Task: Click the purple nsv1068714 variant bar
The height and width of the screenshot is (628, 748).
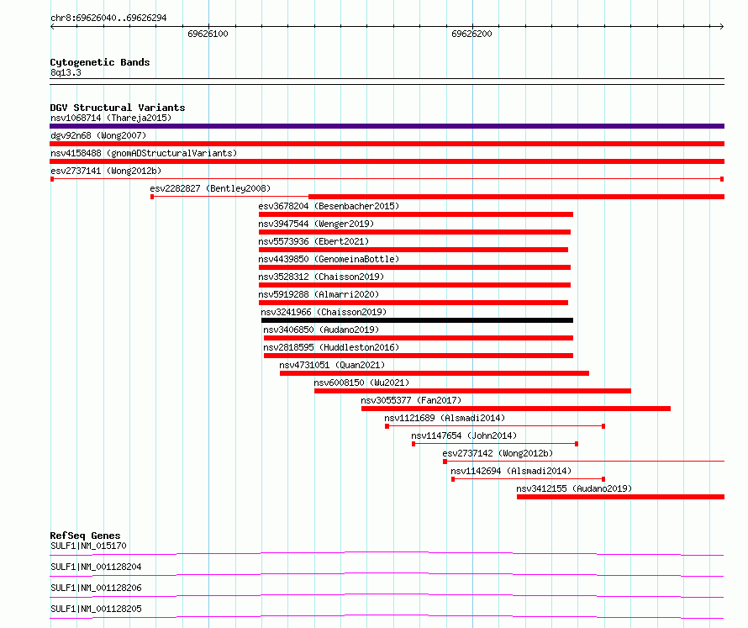Action: click(x=387, y=126)
